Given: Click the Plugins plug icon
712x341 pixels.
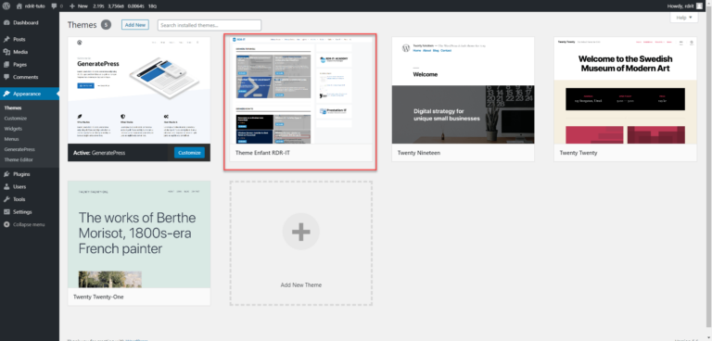Looking at the screenshot, I should click(6, 174).
